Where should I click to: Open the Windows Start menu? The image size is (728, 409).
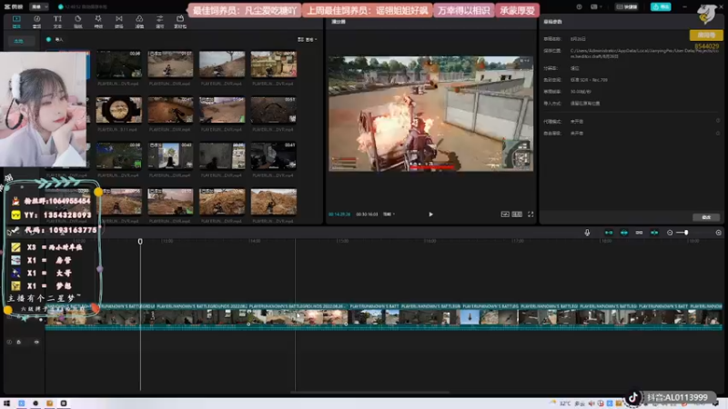(6, 404)
